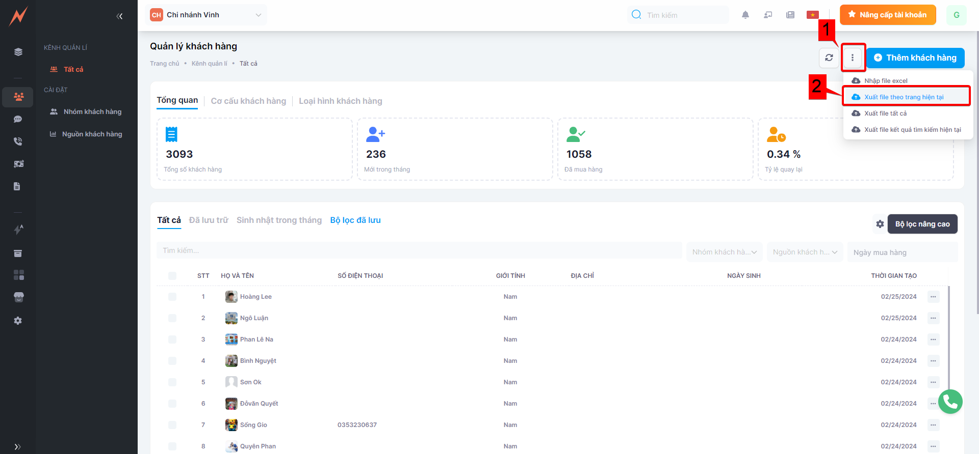The width and height of the screenshot is (979, 454).
Task: Click Thêm khách hàng button
Action: (x=915, y=58)
